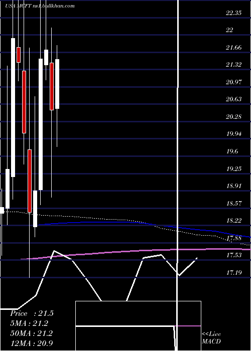Click the 18.22 price axis label

click(x=233, y=221)
